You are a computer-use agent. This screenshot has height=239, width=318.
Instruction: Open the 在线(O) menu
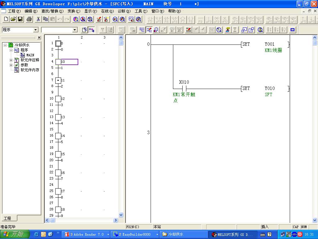[x=107, y=11]
